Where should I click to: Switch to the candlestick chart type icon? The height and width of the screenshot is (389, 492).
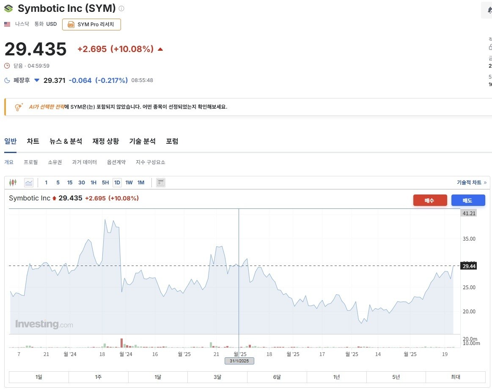click(x=13, y=182)
